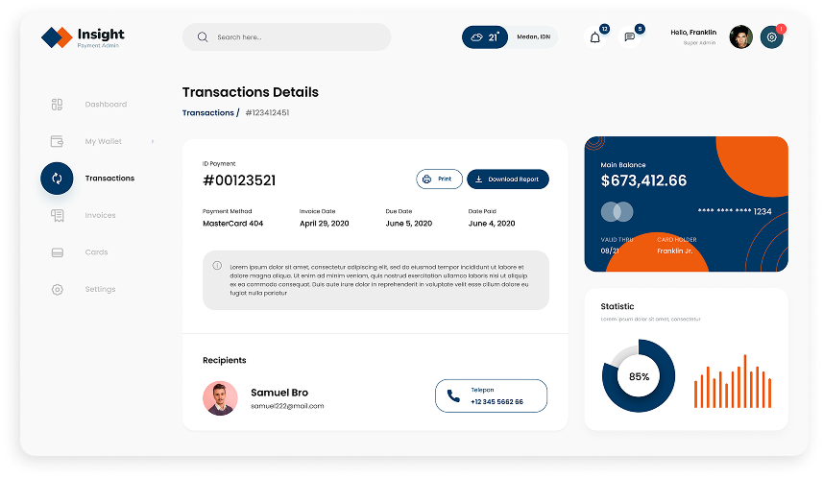
Task: Click Main Balance $673,412.66 amount
Action: pyautogui.click(x=643, y=180)
